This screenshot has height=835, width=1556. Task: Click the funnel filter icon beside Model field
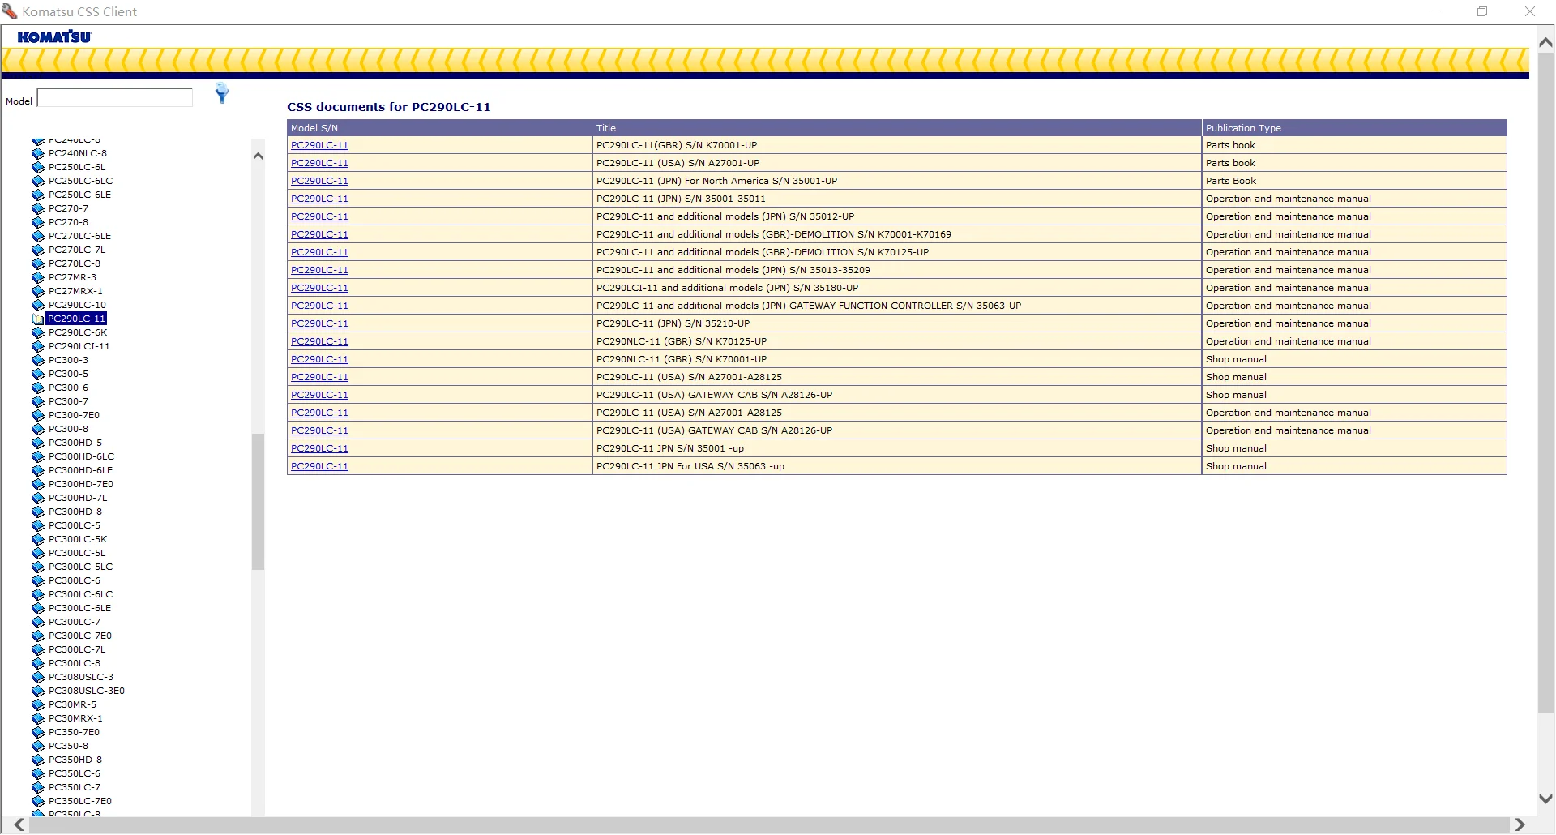pos(222,93)
